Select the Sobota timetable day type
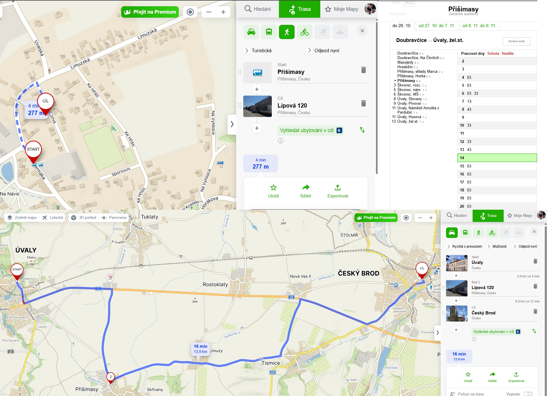The image size is (547, 396). pos(493,54)
